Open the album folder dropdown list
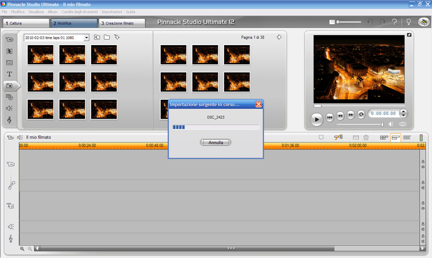This screenshot has width=432, height=258. tap(86, 38)
